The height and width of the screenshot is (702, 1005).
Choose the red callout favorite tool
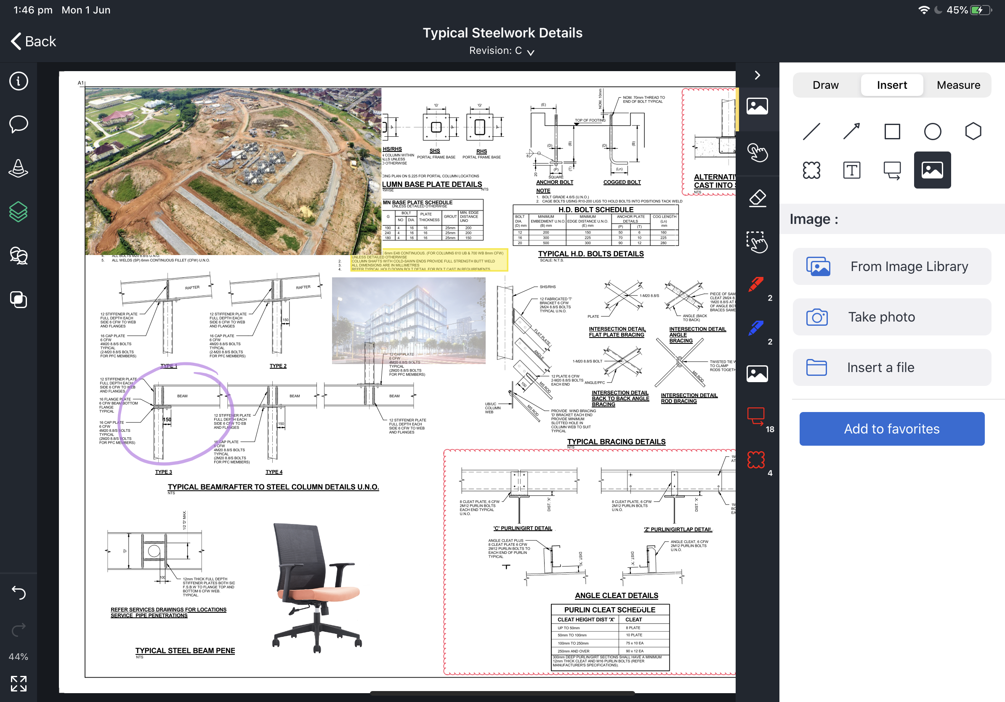(x=756, y=416)
